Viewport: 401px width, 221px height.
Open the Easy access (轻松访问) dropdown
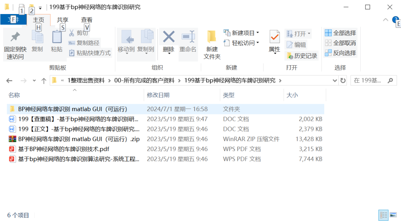pos(241,43)
